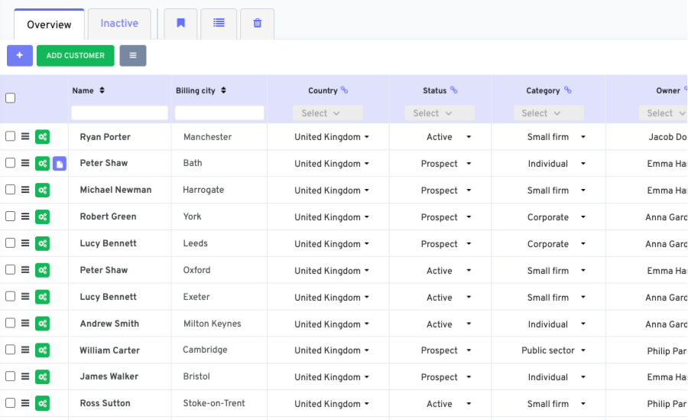Click the Manchester city cell

[207, 137]
